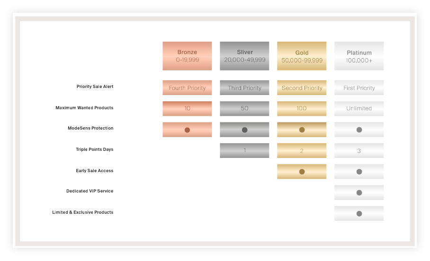Viewport: 430px width, 261px height.
Task: Click Sliver ModeSens Protection dot
Action: pos(244,130)
